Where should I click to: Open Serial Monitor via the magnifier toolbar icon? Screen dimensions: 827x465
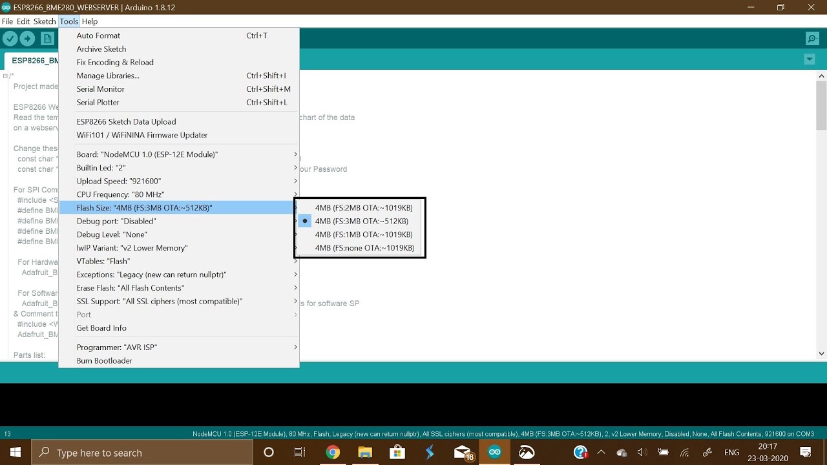coord(812,39)
